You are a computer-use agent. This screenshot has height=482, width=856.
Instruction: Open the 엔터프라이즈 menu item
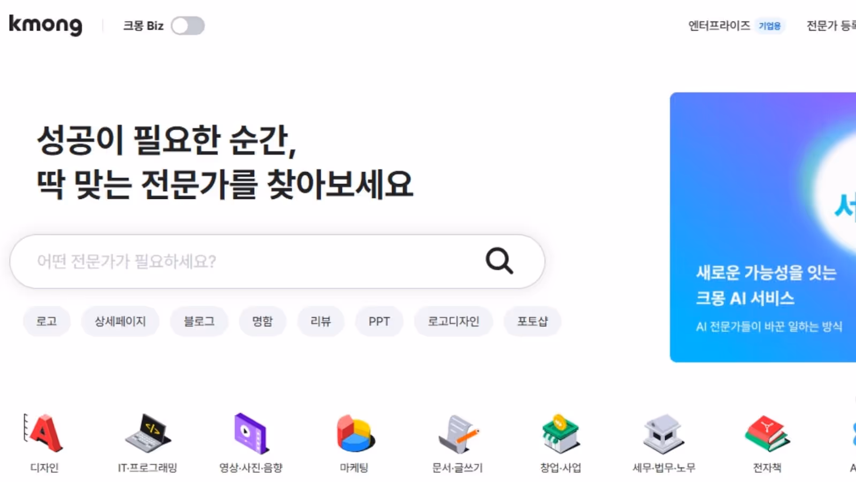[719, 26]
